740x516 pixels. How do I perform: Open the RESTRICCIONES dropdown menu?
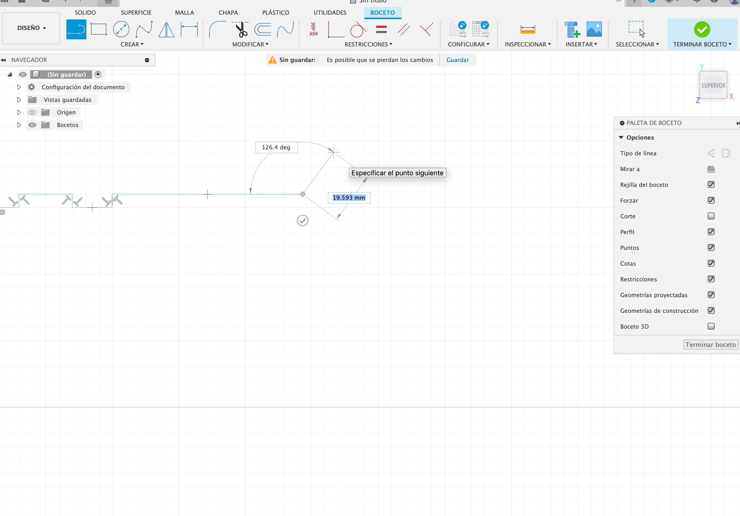point(368,44)
